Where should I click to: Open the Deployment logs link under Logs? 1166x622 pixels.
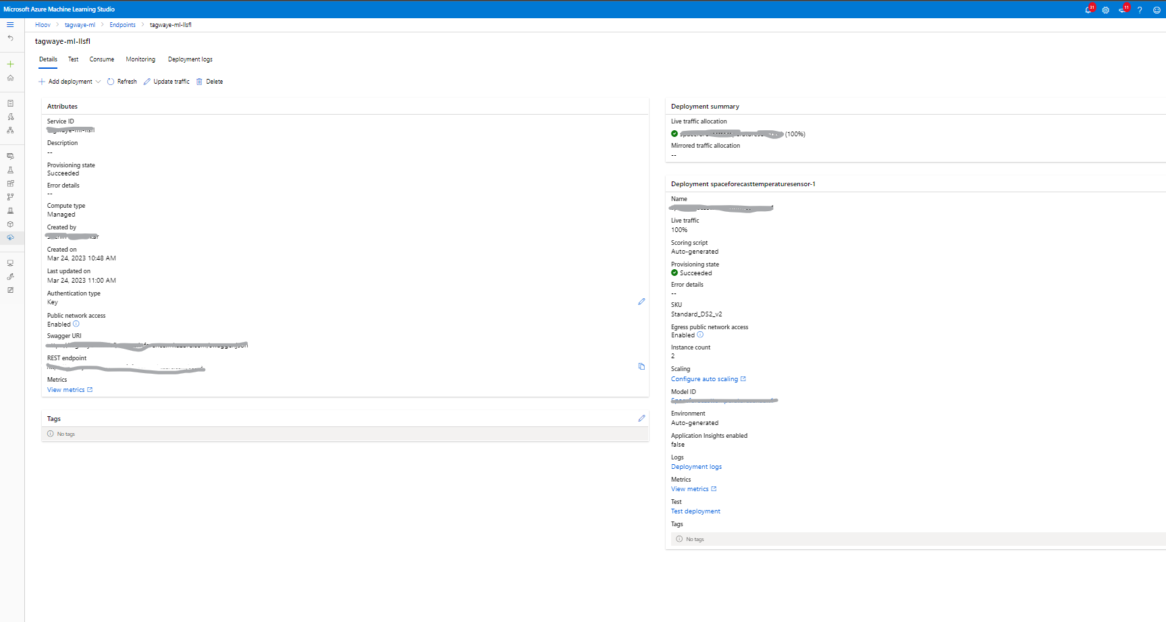click(x=696, y=467)
